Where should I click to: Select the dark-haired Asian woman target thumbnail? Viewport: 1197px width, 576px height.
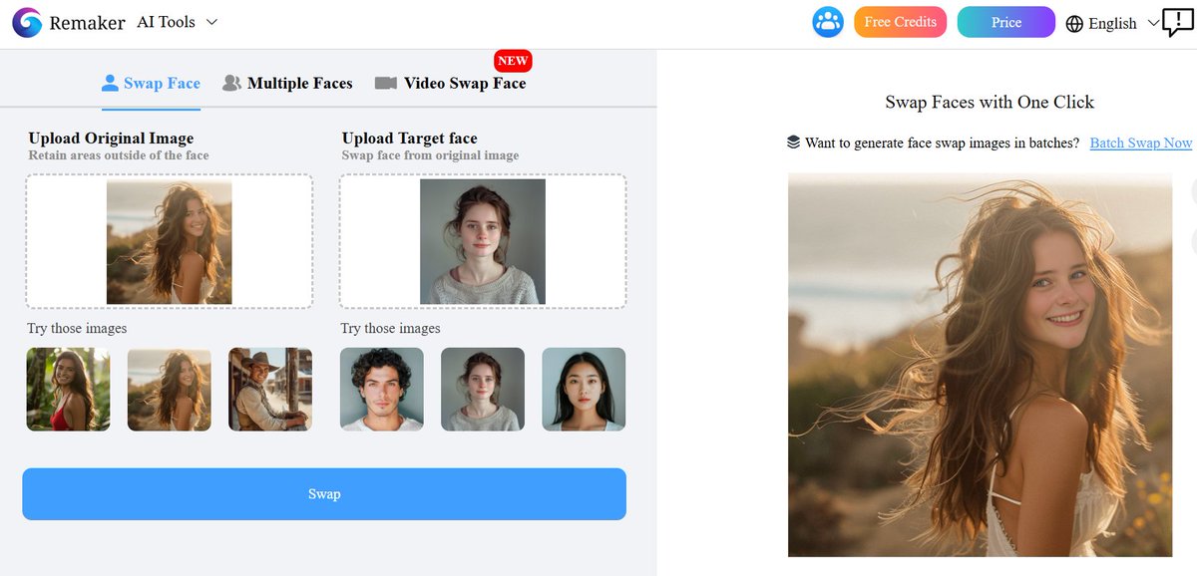click(584, 389)
